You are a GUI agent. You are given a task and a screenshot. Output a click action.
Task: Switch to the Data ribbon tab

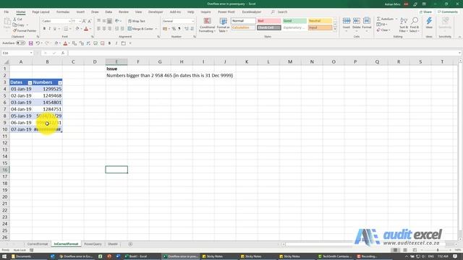[x=109, y=12]
